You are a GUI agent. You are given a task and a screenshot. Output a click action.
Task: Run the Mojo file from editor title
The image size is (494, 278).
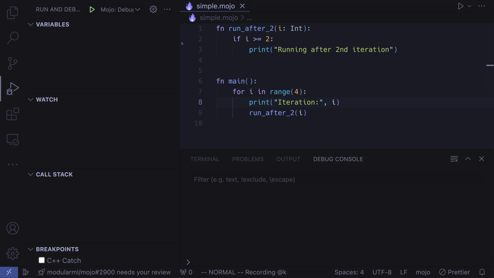click(460, 6)
